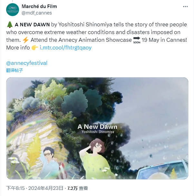Open the post timestamp 下午8:15
Viewport: 194px width, 196px height.
(x=15, y=188)
